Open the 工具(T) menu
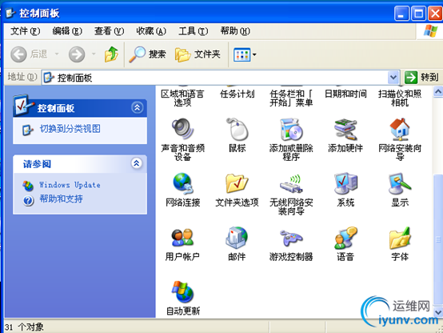443x333 pixels. [193, 31]
